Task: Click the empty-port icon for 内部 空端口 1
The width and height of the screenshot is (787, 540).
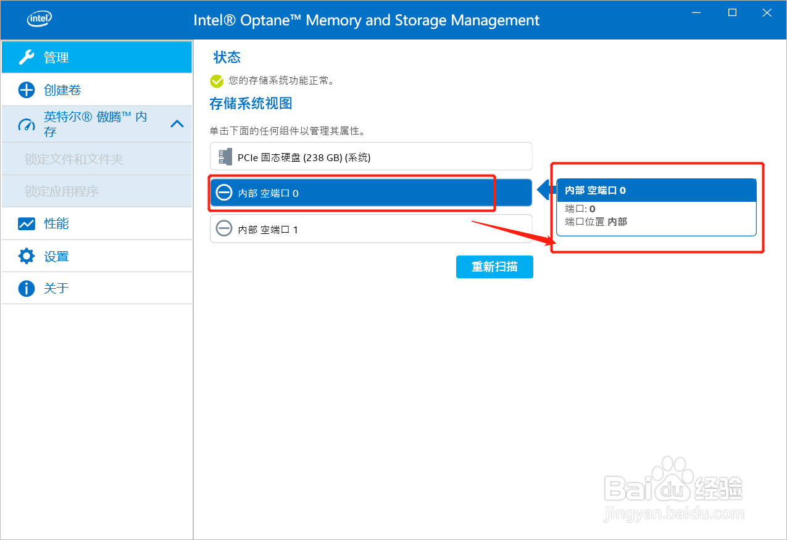Action: click(x=224, y=229)
